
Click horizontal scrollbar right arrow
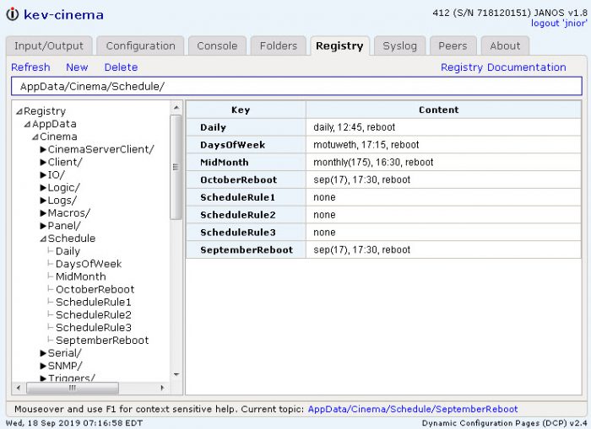pos(162,388)
